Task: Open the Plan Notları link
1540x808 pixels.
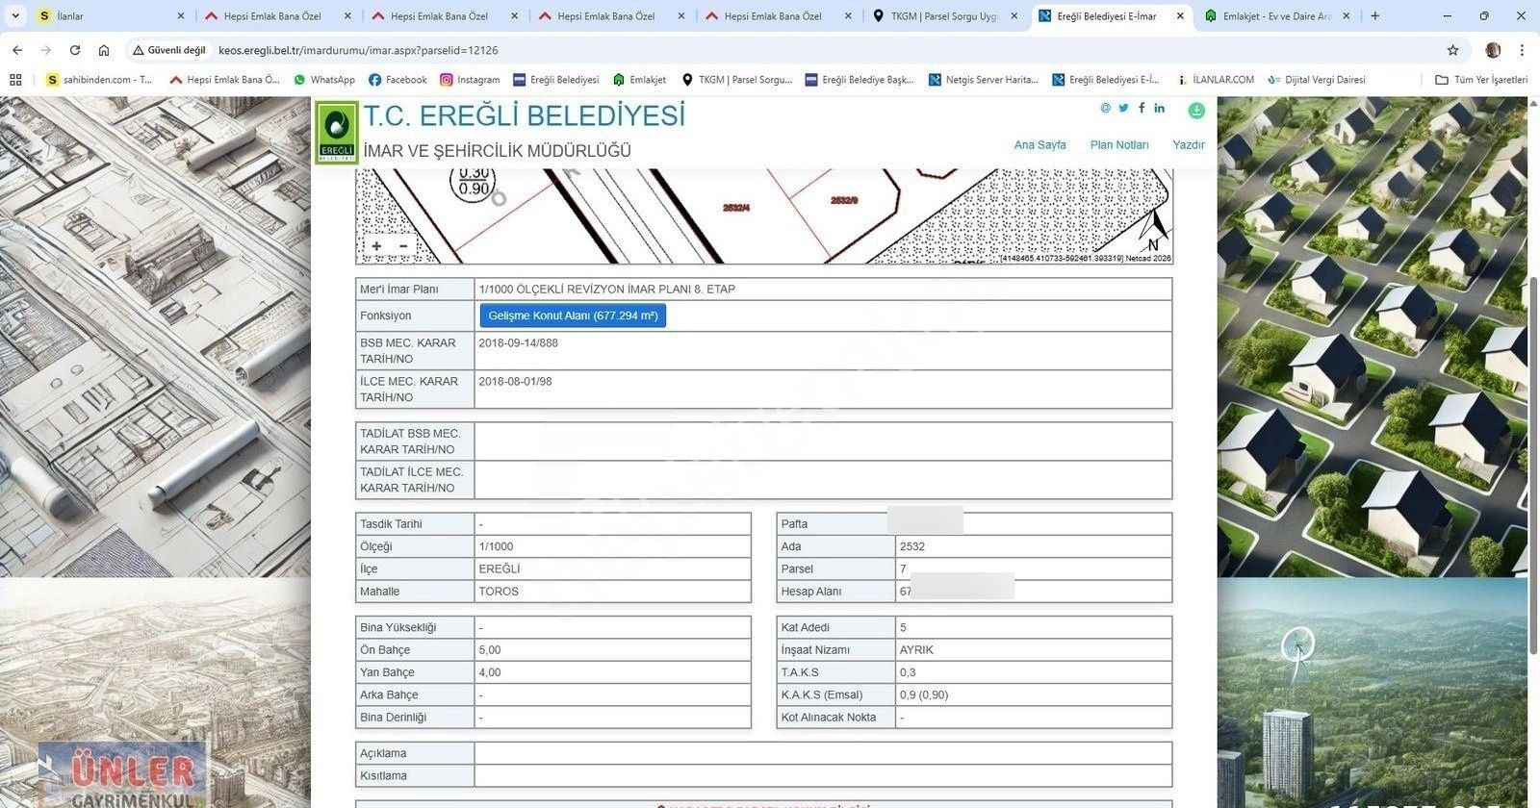Action: (1118, 145)
